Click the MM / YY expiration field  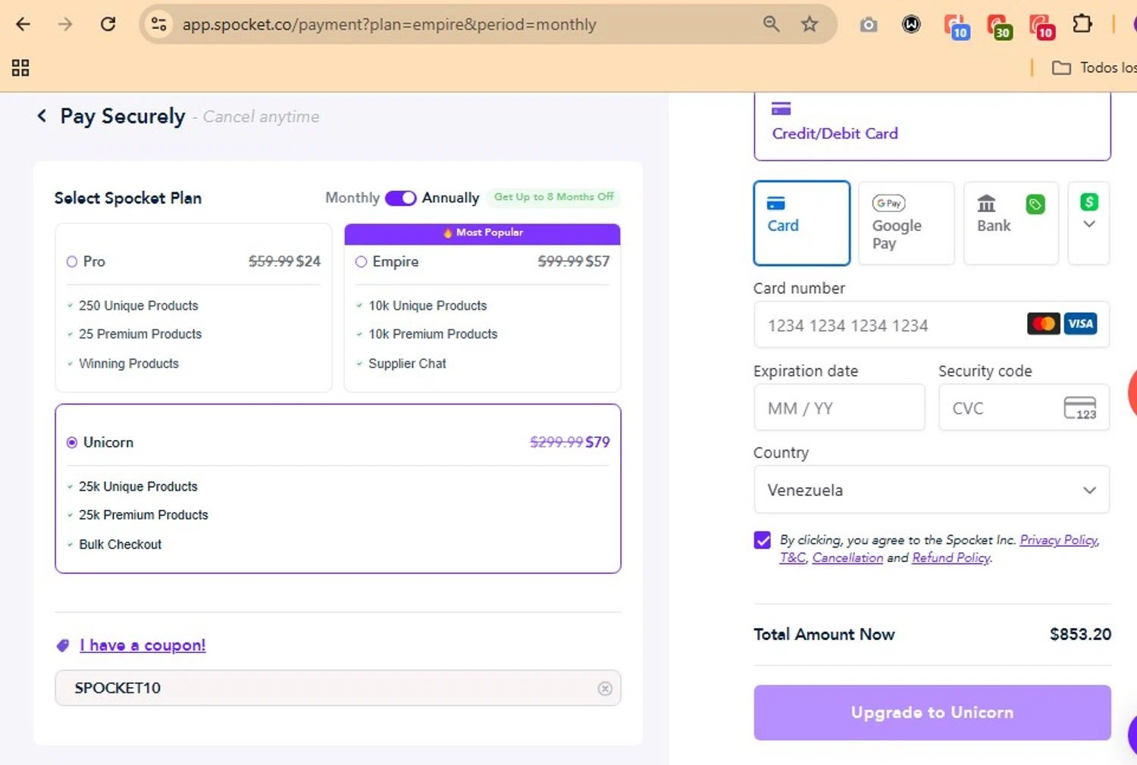839,407
